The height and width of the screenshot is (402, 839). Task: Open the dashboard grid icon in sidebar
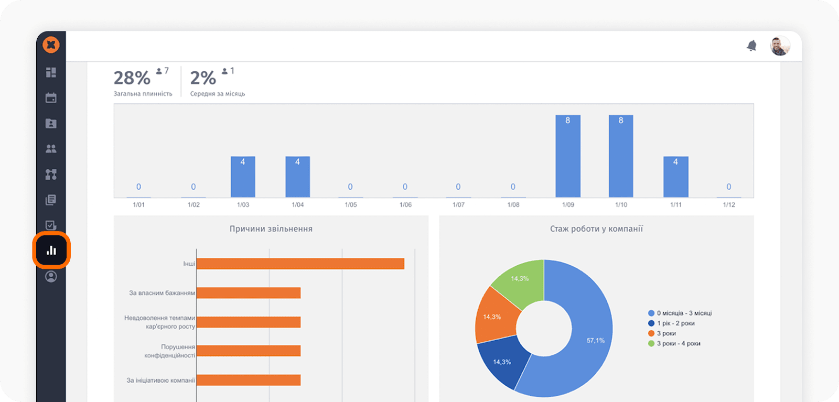(x=51, y=72)
